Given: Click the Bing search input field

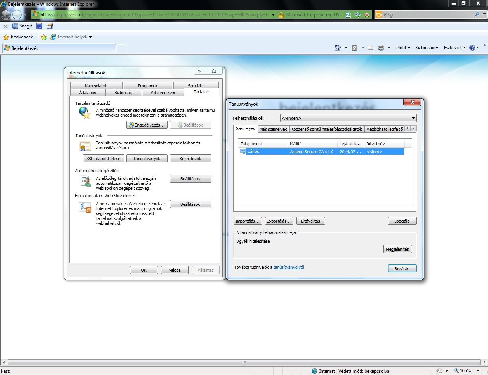Looking at the screenshot, I should pos(427,14).
